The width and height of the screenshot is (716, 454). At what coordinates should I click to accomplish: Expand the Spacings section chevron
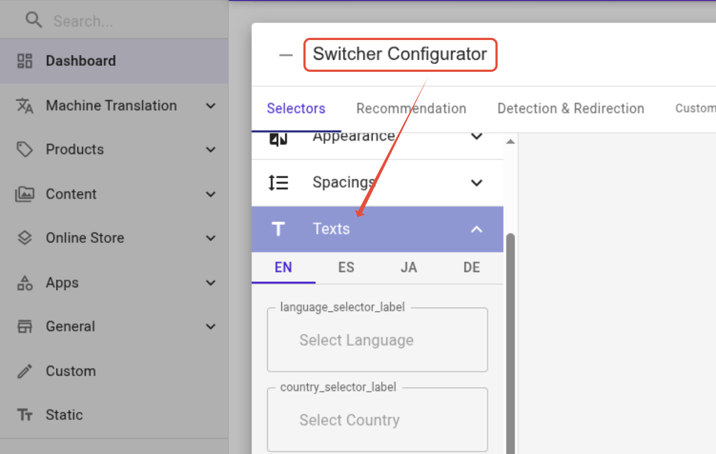point(477,183)
